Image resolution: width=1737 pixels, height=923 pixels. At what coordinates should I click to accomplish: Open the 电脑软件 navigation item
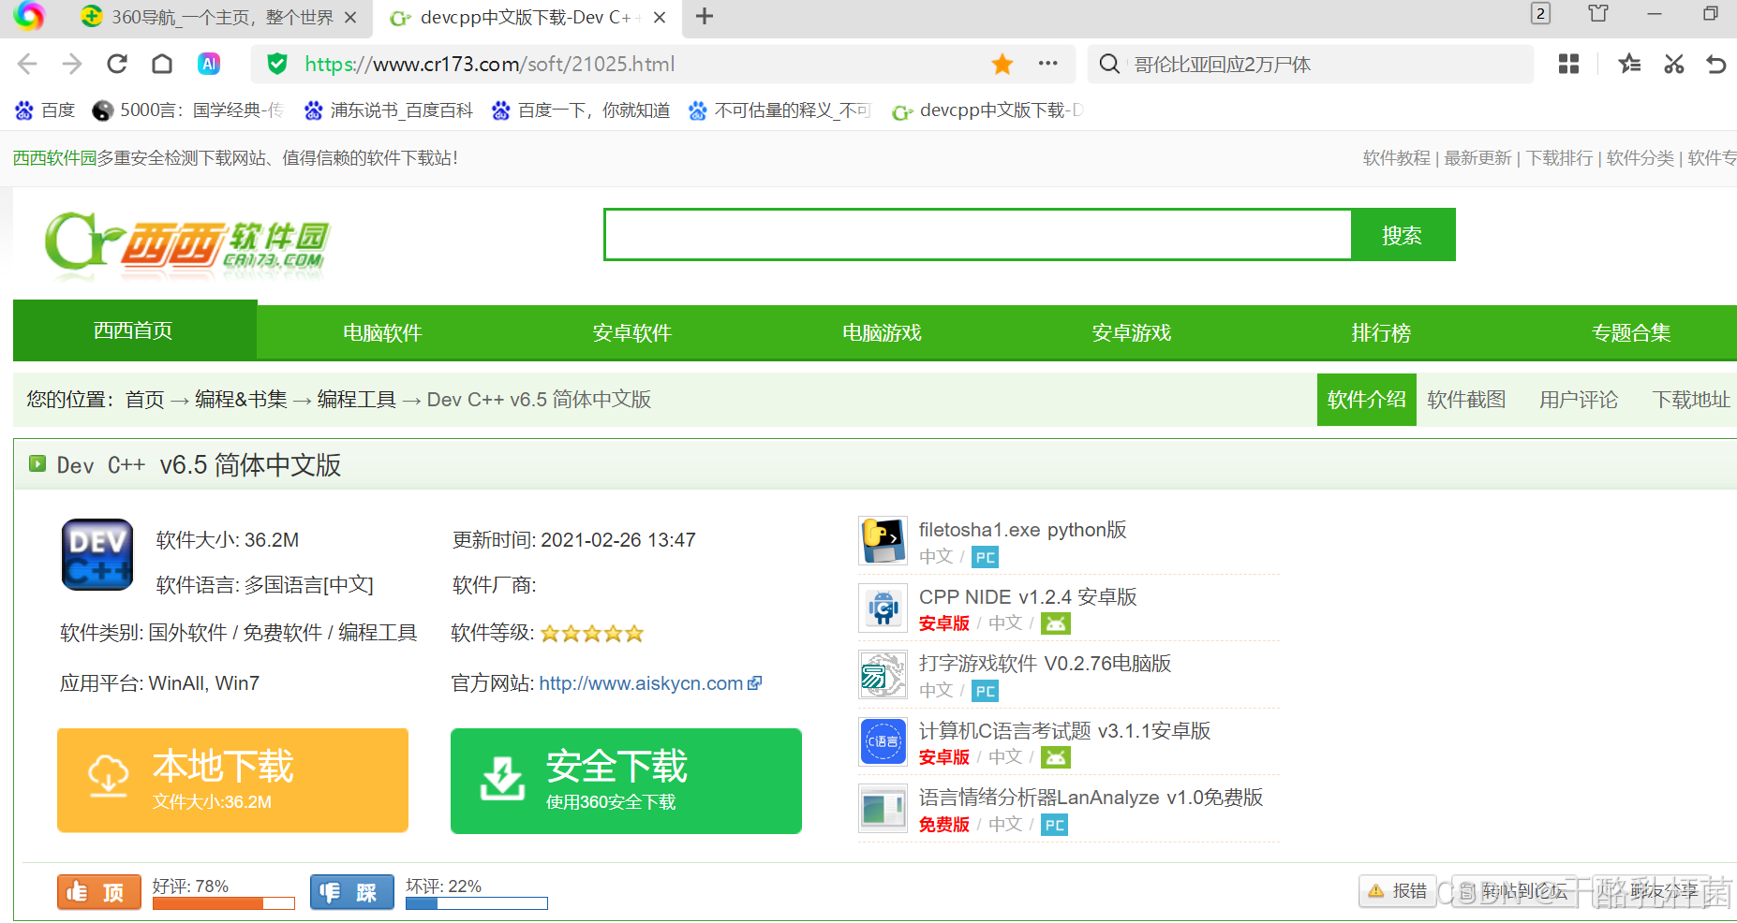pyautogui.click(x=382, y=333)
